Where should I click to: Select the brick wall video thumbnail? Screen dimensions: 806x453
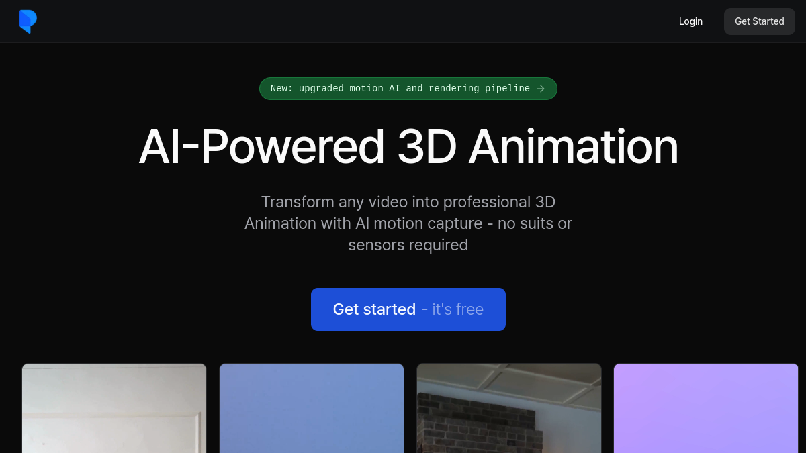click(509, 408)
